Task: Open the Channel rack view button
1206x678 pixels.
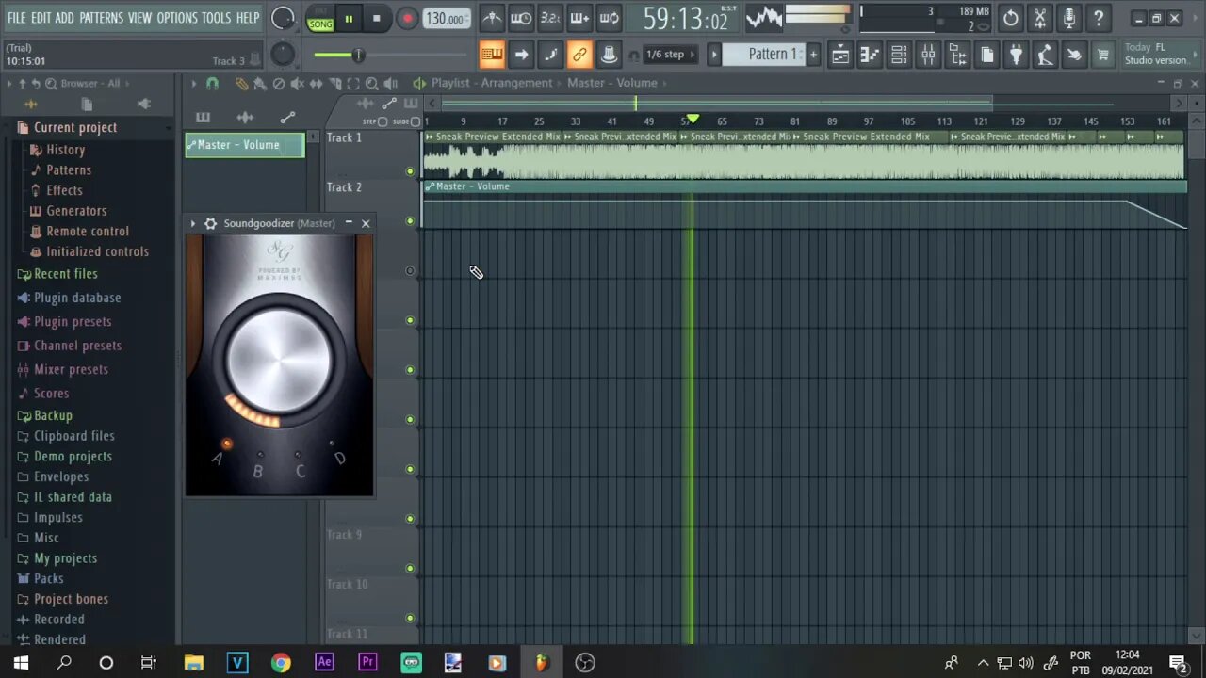Action: [x=899, y=55]
